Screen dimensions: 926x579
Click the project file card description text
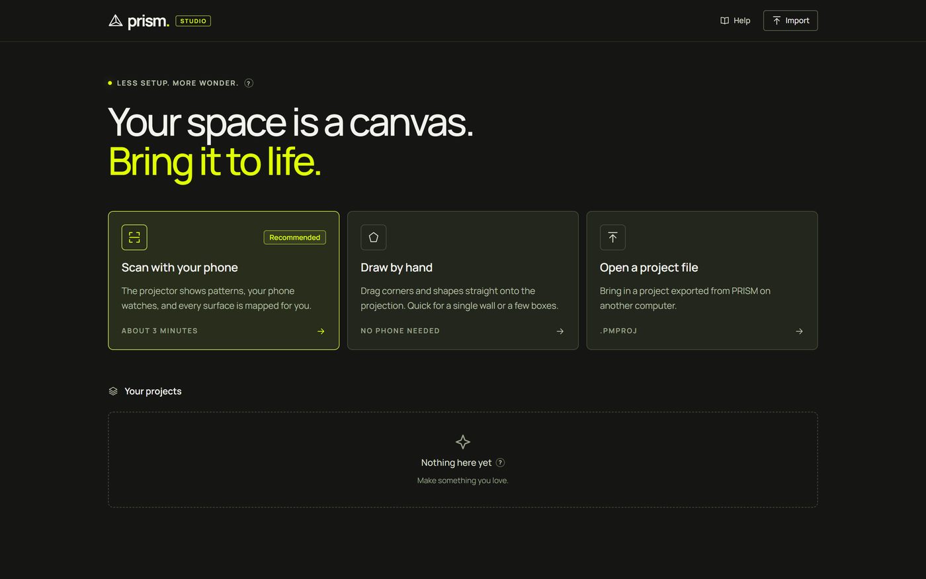click(x=685, y=298)
